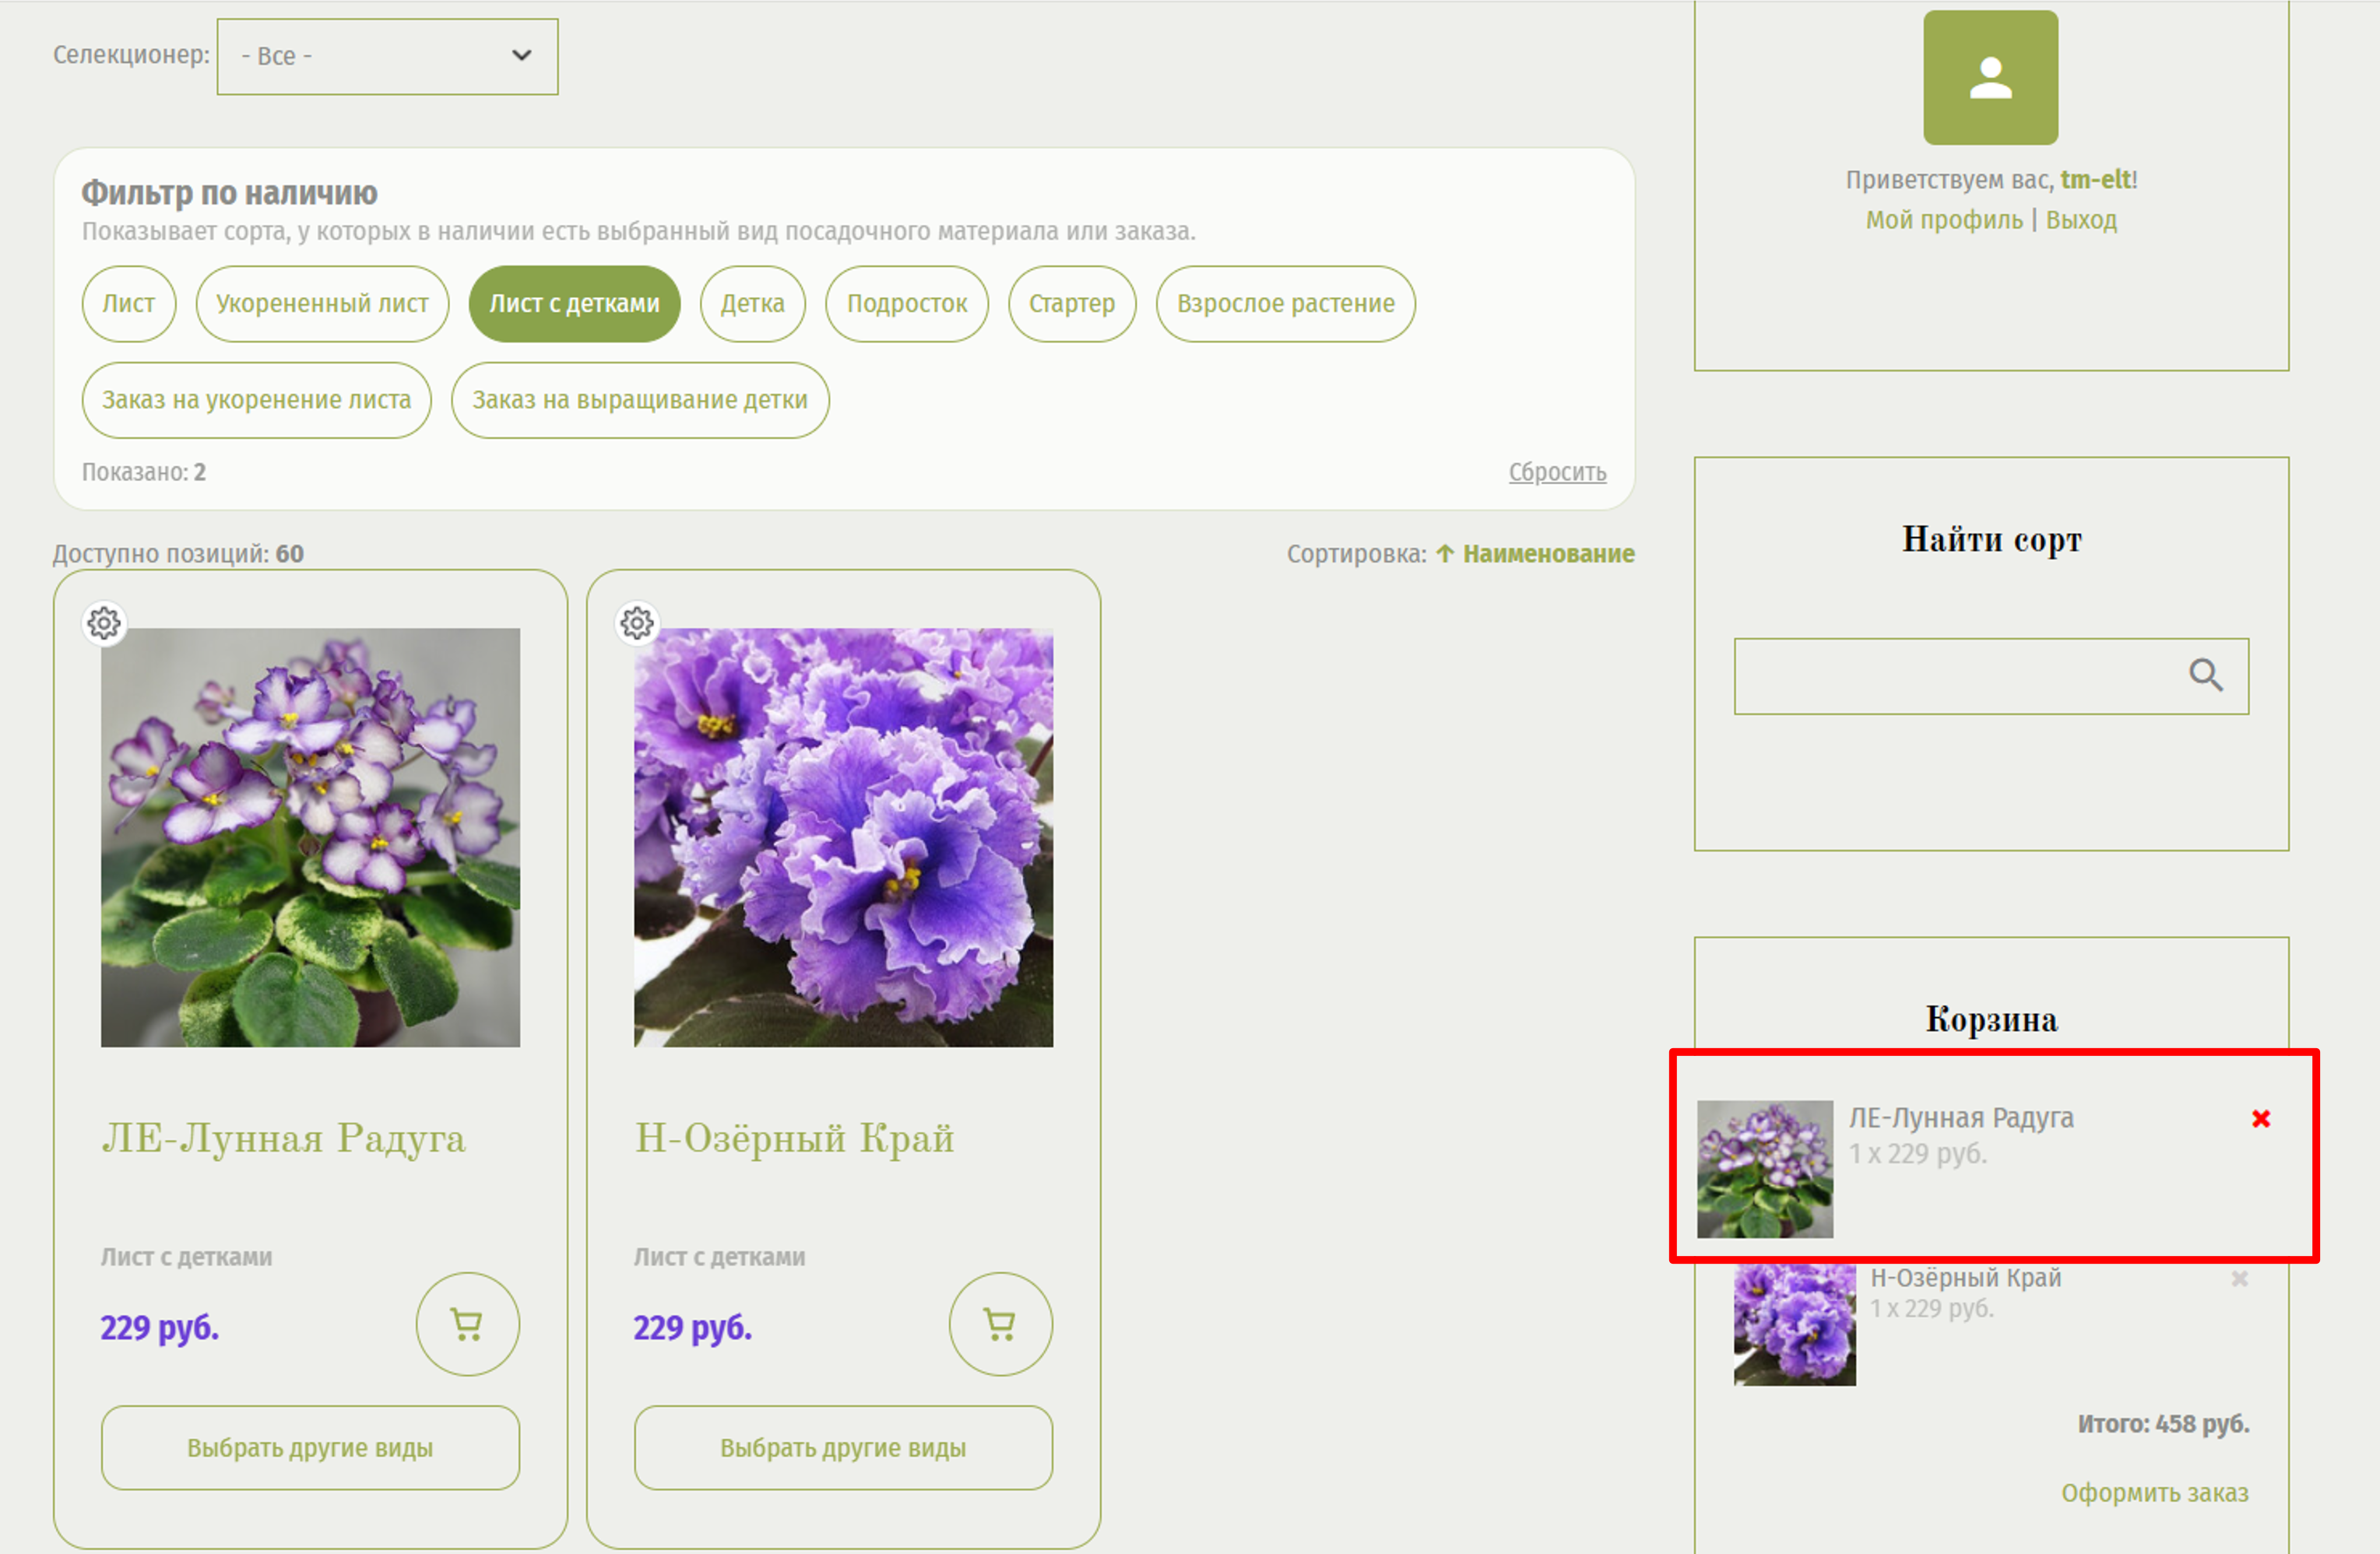Toggle the Лист availability filter
Screen dimensions: 2380x1554
(128, 303)
